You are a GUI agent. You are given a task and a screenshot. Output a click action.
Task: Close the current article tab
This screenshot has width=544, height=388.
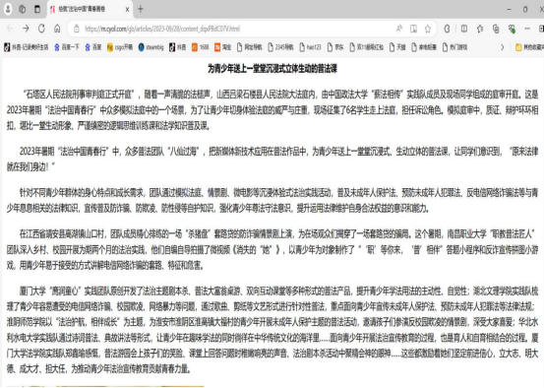pos(127,10)
